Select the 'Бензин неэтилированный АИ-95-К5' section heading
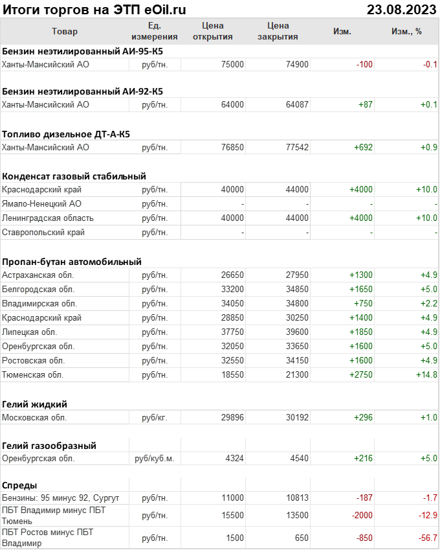Screen dimensions: 440x550 (x=82, y=50)
